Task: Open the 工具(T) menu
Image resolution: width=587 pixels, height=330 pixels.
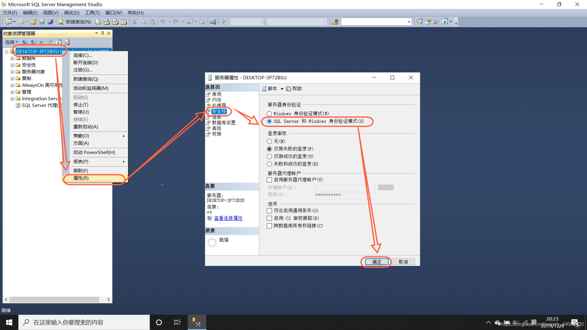Action: click(x=92, y=13)
